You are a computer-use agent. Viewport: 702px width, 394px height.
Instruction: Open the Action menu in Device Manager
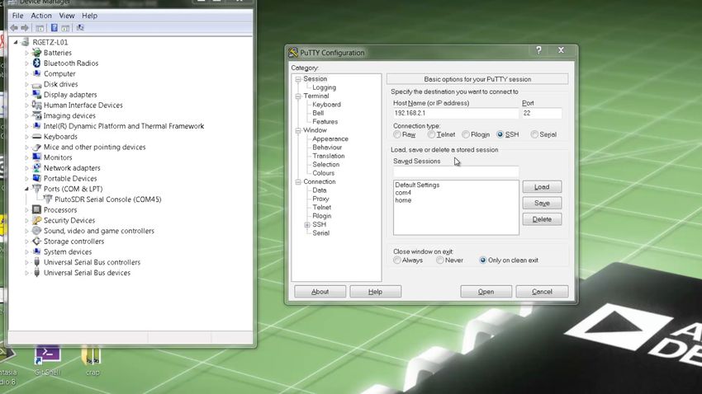point(41,16)
